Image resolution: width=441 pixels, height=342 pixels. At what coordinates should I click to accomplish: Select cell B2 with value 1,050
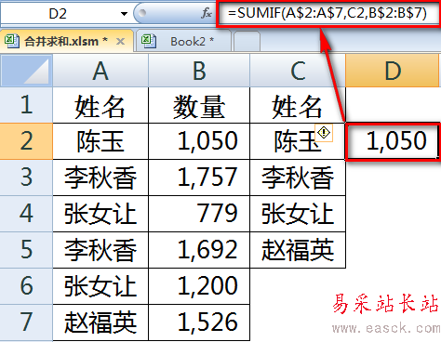199,141
